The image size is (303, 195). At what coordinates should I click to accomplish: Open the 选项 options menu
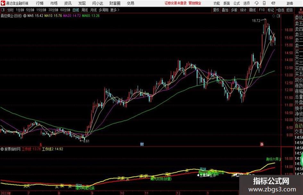pos(246,3)
